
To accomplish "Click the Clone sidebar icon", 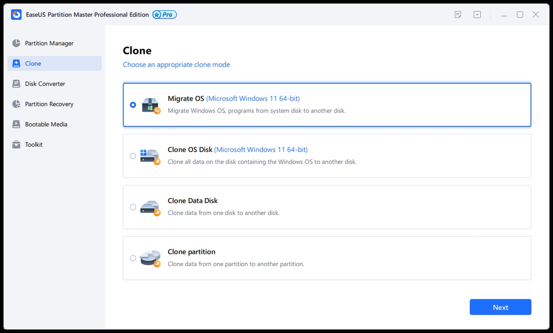I will pos(17,64).
